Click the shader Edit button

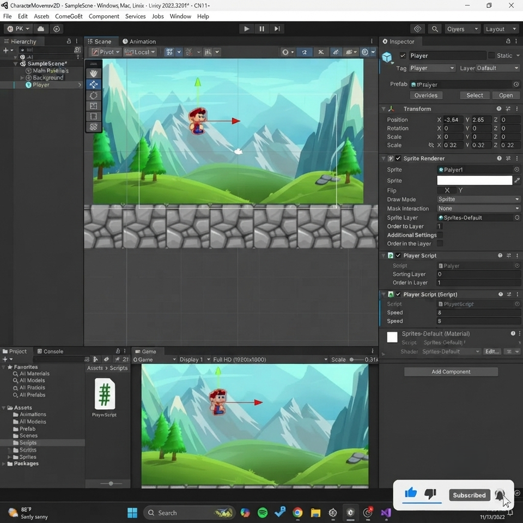(492, 351)
